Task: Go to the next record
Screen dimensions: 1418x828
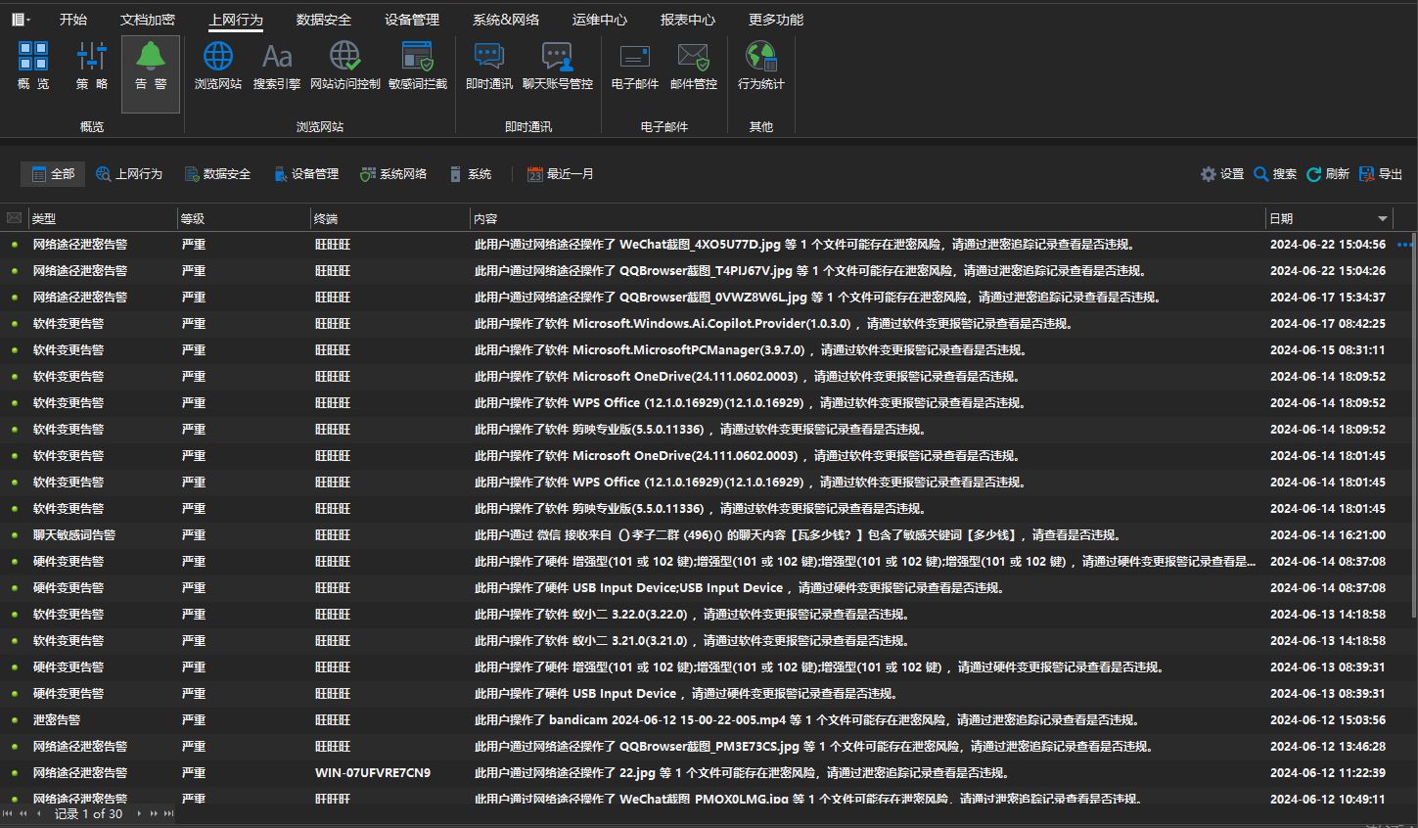Action: pyautogui.click(x=139, y=814)
